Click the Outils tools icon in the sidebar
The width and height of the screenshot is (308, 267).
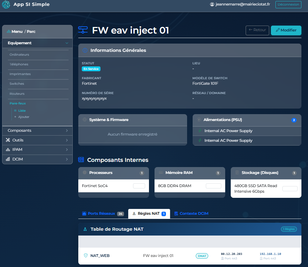[8, 140]
